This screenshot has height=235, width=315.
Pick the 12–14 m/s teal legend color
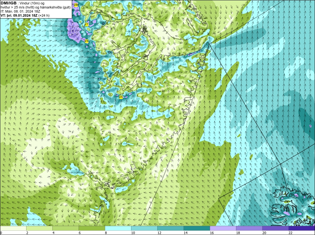coord(170,228)
